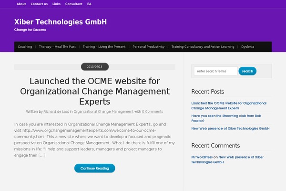Click the 2013/06/13 date badge
286x191 pixels.
point(95,66)
